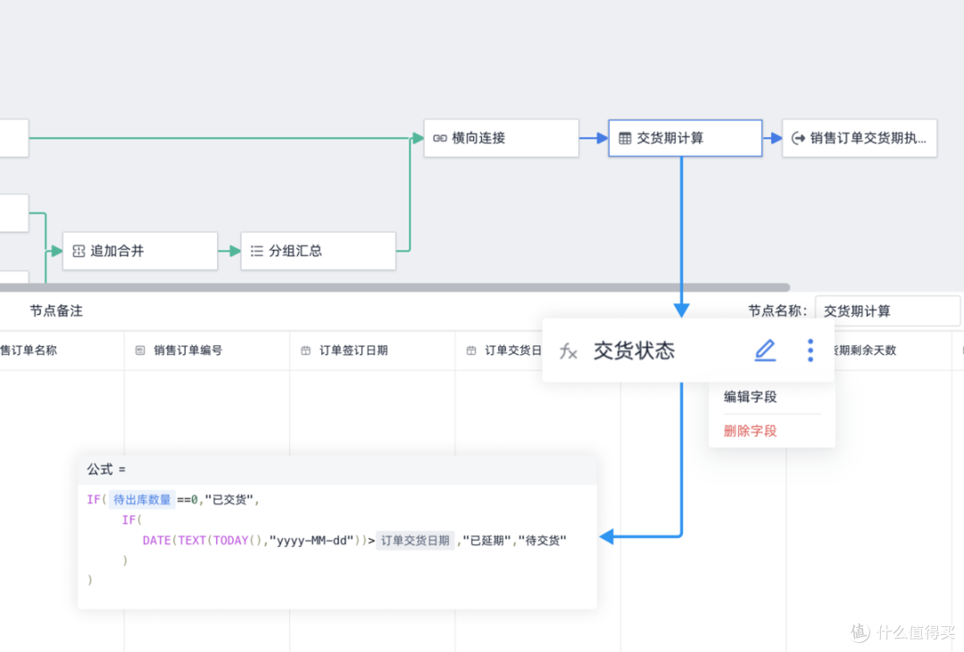Click the calendar icon beside 订单签订日期
Viewport: 964px width, 652px height.
[305, 351]
